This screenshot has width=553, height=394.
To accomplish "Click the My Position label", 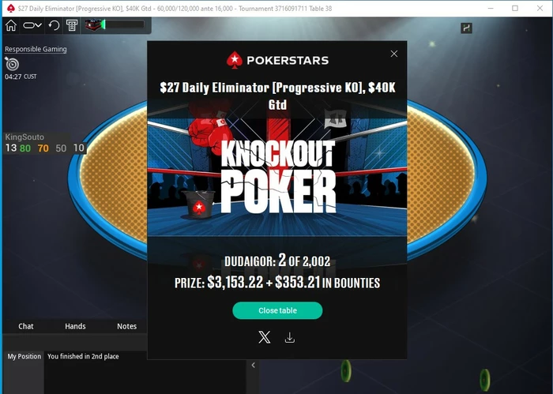I will (x=24, y=356).
